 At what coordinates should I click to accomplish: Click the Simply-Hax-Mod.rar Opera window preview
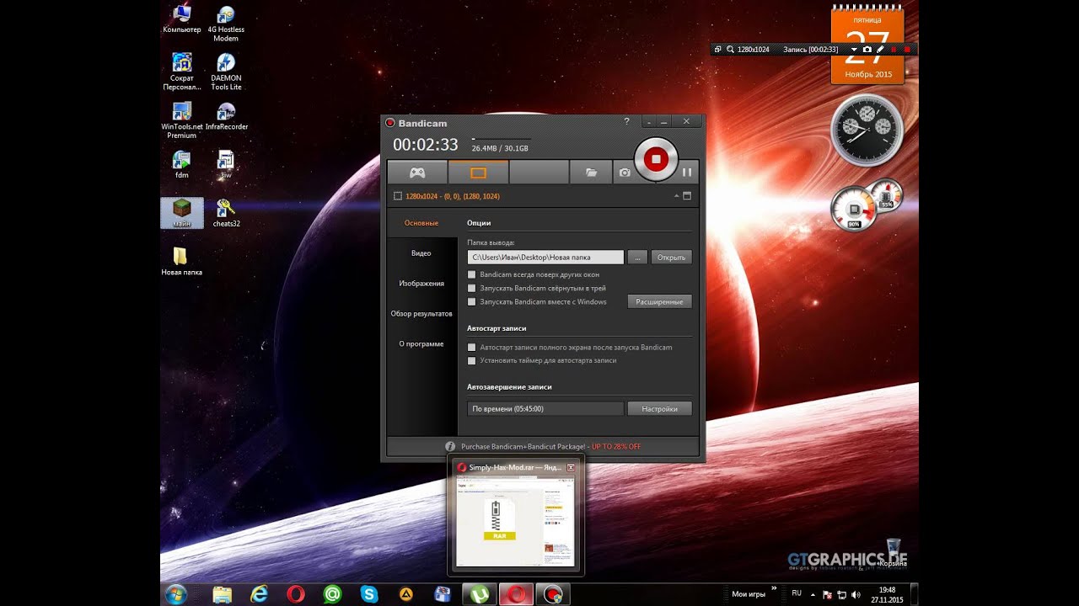515,522
